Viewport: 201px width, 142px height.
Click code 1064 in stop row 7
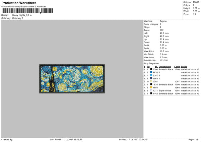coord(177,87)
